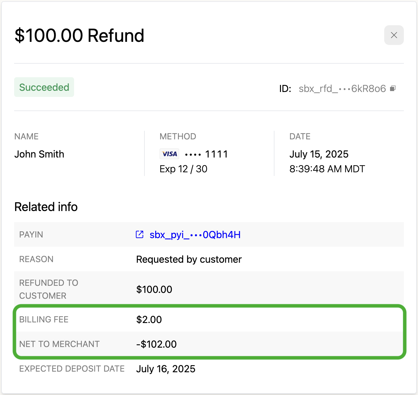Open the sbx_pyi_•••0Qbh4H payin link
The width and height of the screenshot is (418, 395).
click(195, 235)
